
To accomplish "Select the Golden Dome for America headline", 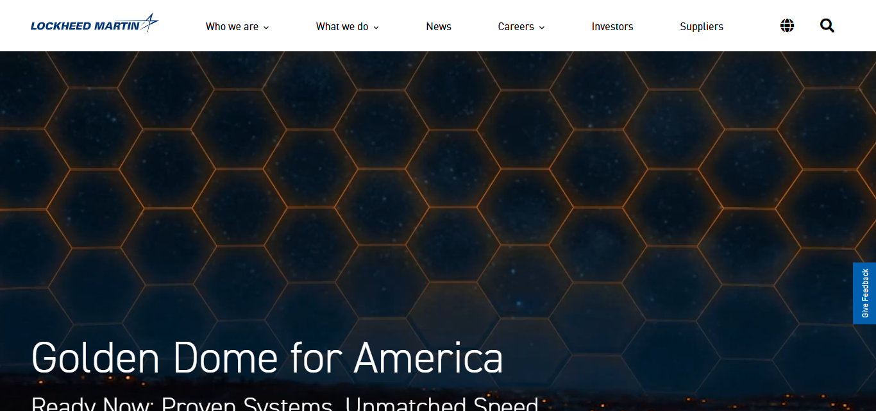I will [x=267, y=358].
